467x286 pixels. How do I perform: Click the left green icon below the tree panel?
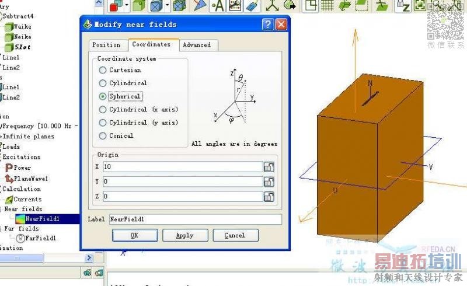pyautogui.click(x=87, y=273)
